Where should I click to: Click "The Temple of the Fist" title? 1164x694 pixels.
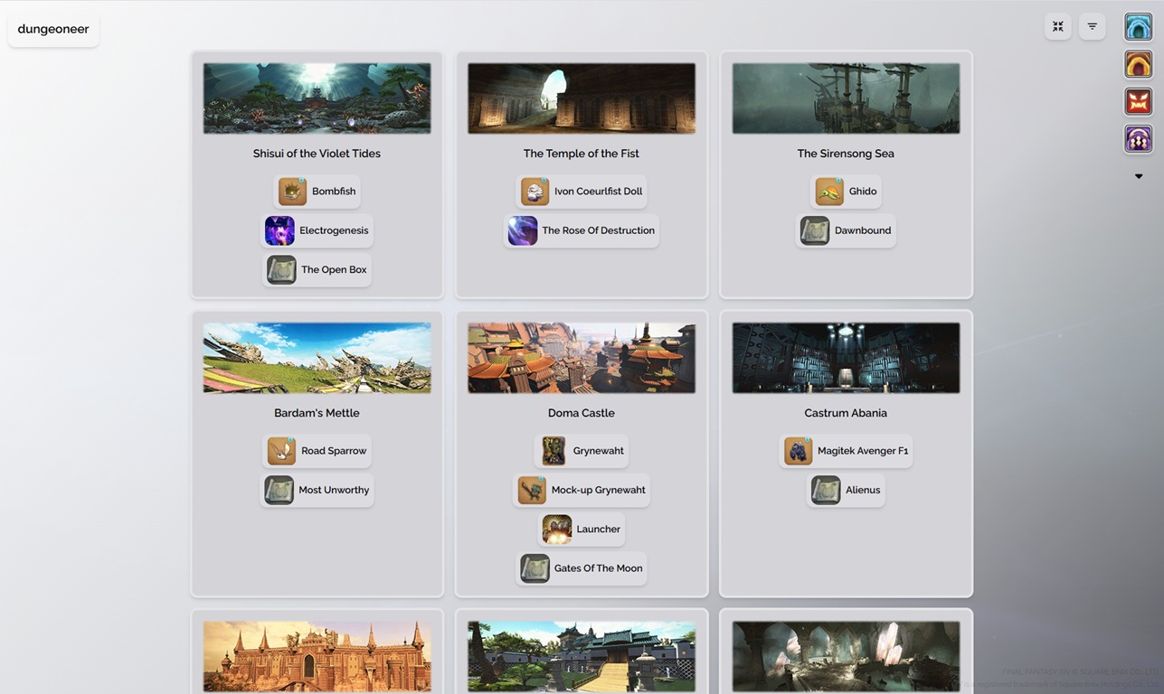click(x=582, y=154)
